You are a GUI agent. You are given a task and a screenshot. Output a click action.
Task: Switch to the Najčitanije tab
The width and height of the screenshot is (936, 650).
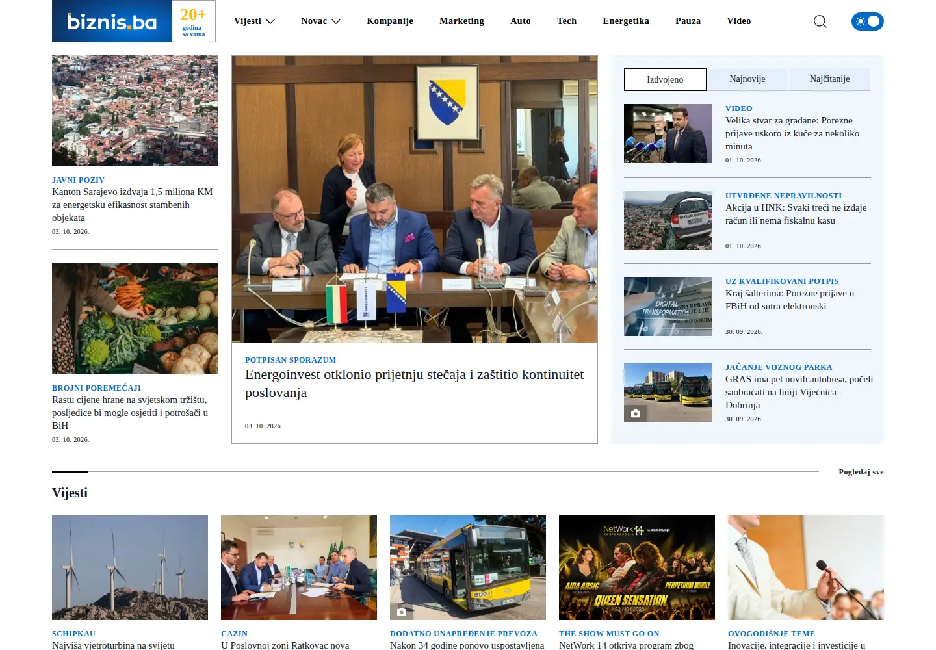coord(829,79)
